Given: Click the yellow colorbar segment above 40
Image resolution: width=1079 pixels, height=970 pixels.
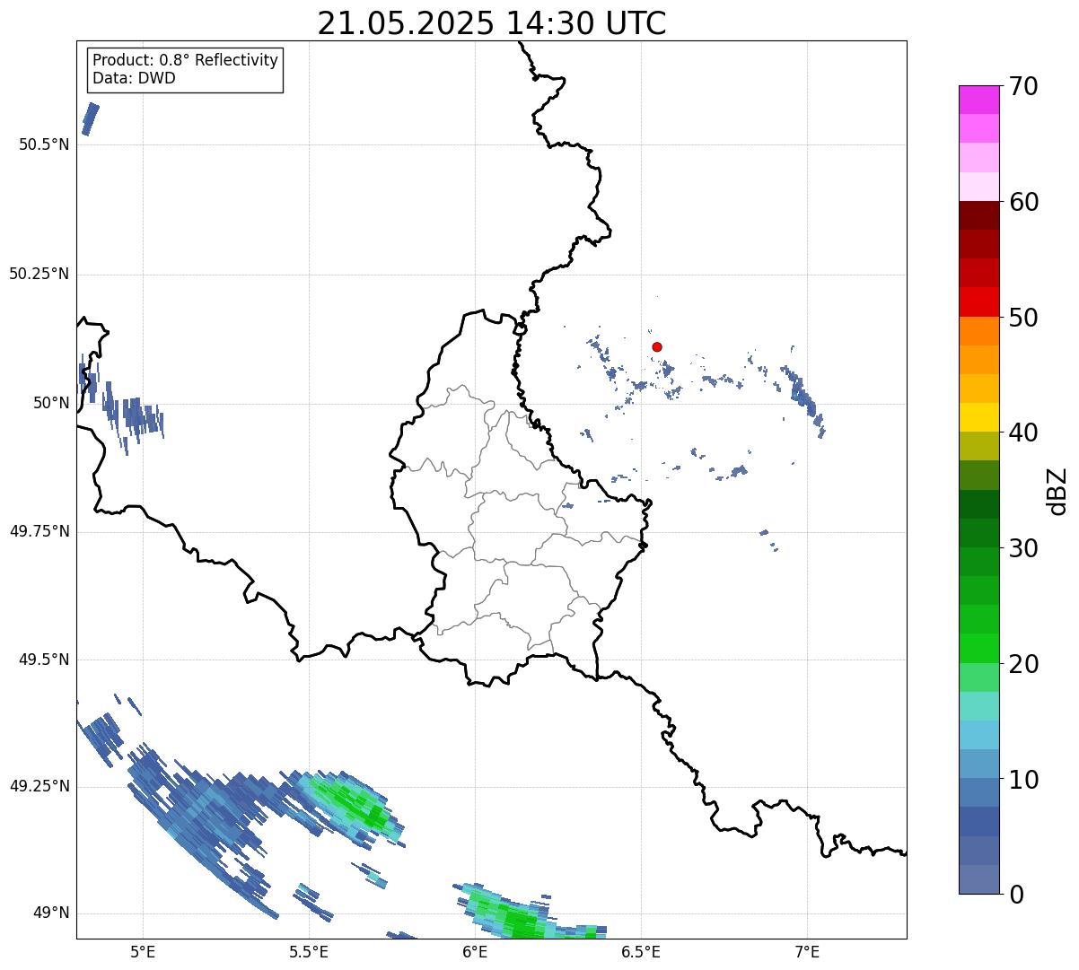Looking at the screenshot, I should 978,417.
